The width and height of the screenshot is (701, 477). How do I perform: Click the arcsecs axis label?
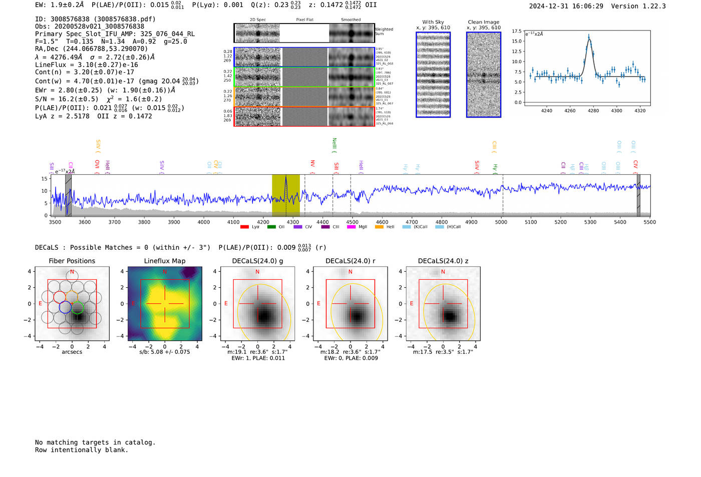point(72,352)
